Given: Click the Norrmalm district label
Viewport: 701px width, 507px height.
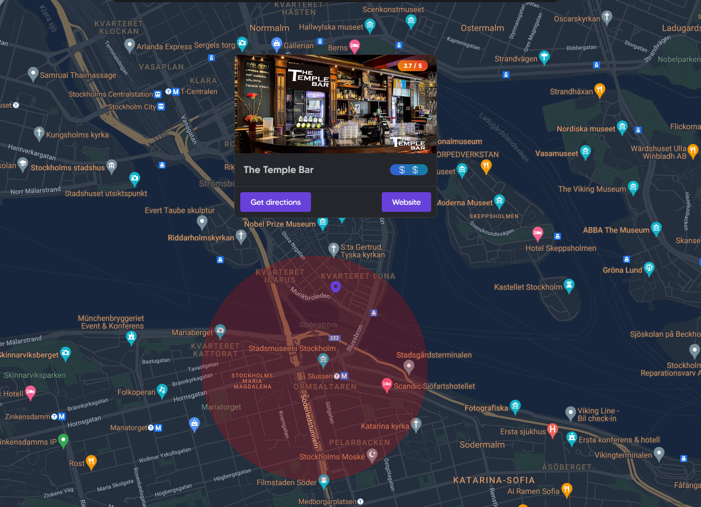Looking at the screenshot, I should 269,28.
